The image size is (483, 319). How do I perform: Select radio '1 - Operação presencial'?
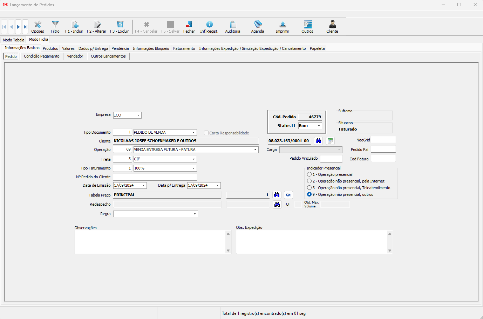point(309,174)
